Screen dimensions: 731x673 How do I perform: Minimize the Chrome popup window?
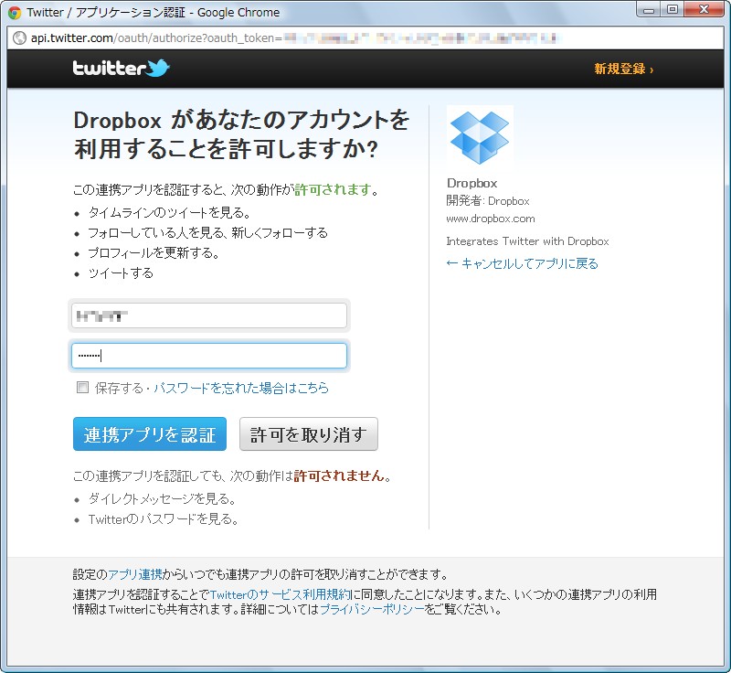pyautogui.click(x=649, y=9)
